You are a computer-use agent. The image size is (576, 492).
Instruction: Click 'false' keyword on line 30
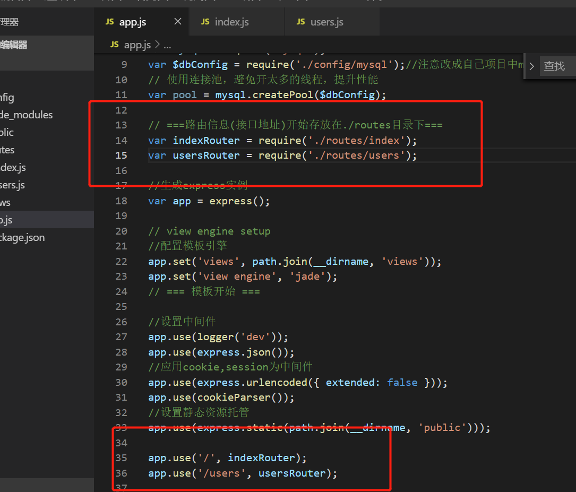tap(402, 383)
